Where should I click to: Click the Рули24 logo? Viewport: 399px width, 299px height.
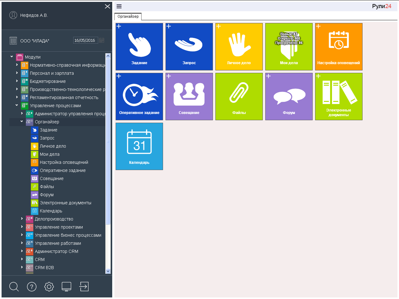click(382, 6)
